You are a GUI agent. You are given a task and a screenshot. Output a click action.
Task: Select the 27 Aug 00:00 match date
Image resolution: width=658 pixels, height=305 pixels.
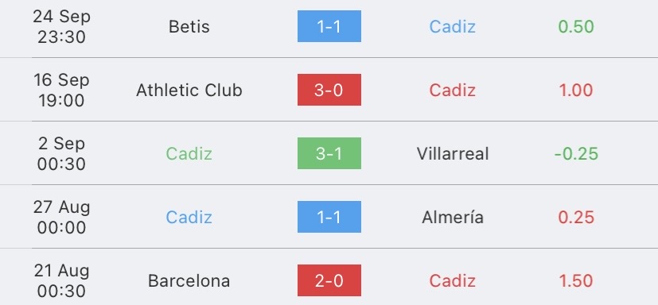(61, 217)
